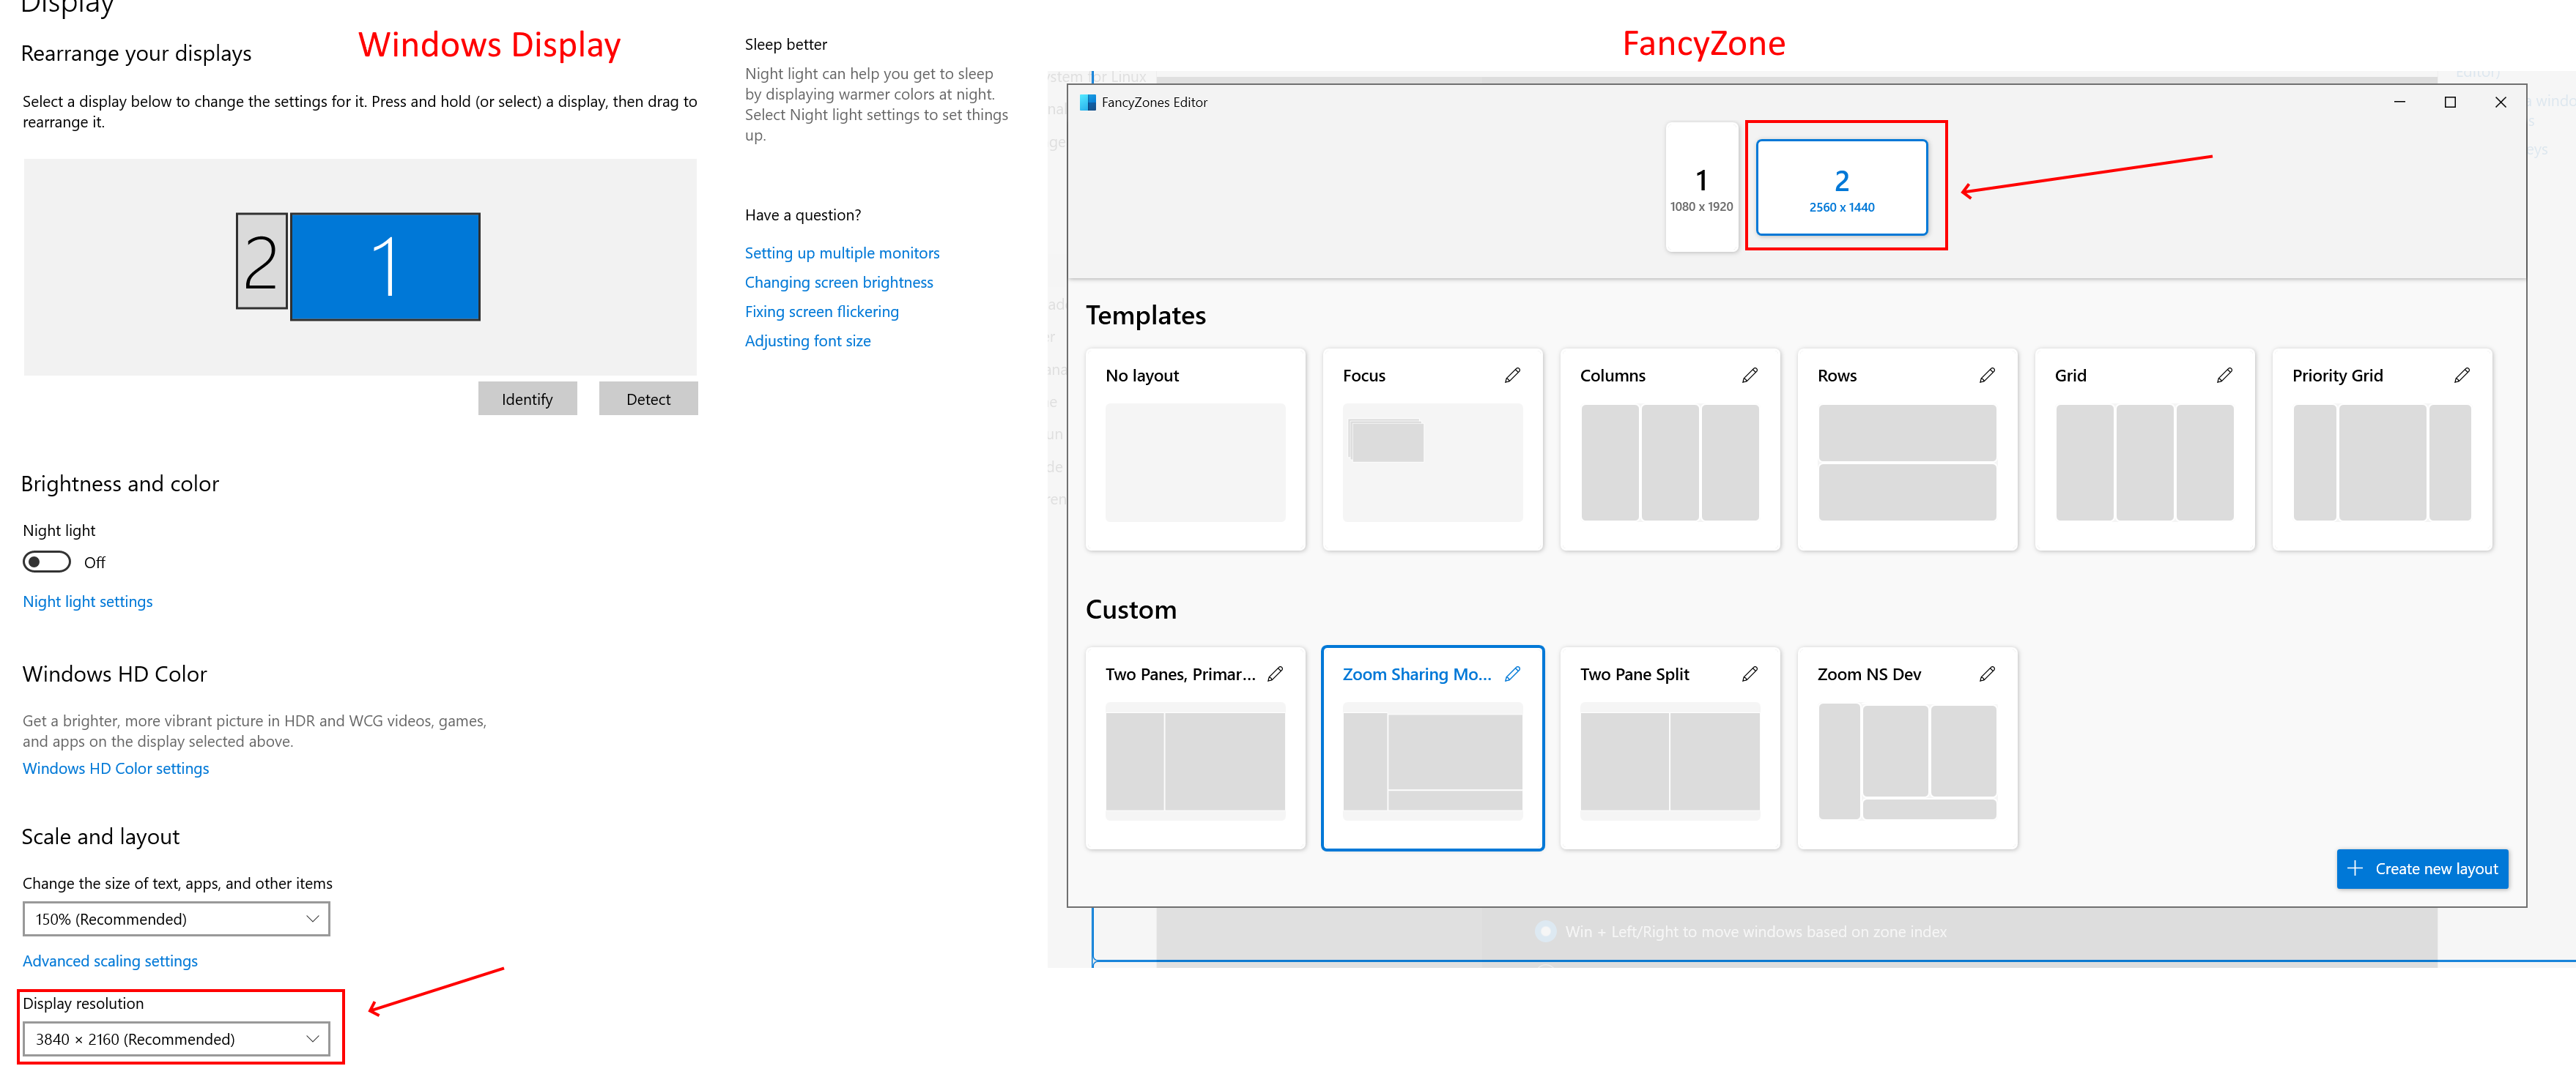Edit the Zoom NS Dev layout
This screenshot has width=2576, height=1066.
(x=1987, y=674)
